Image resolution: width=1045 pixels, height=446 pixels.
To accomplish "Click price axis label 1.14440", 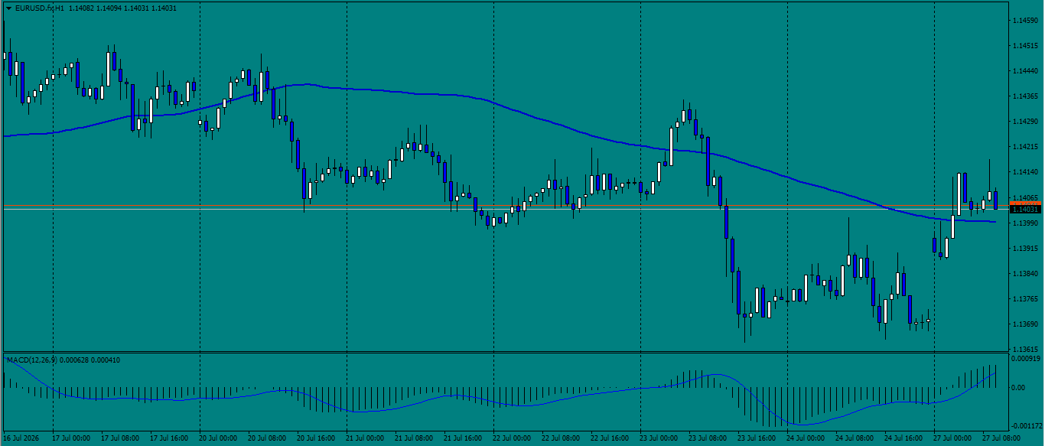I will (1024, 70).
